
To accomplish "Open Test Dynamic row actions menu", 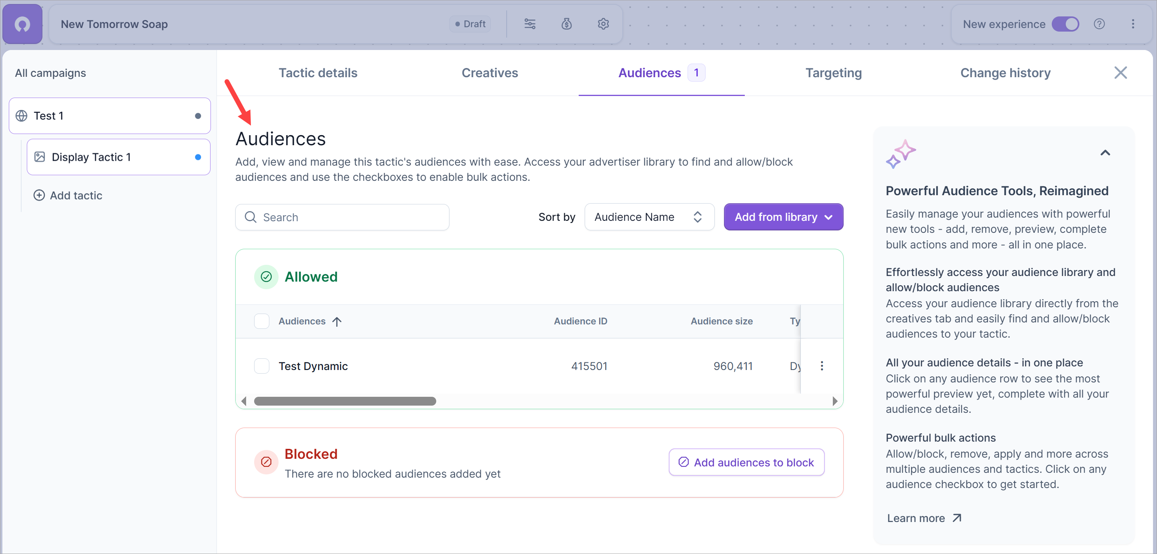I will [822, 366].
